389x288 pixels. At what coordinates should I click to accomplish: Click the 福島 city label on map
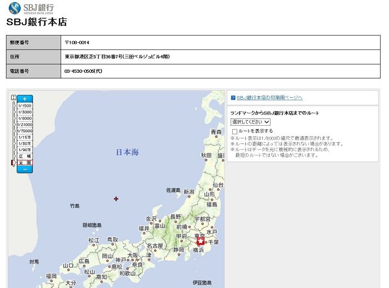212,205
